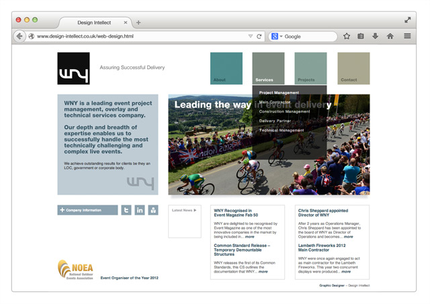Open the About navigation tile
Viewport: 430px width, 304px height.
pyautogui.click(x=226, y=68)
